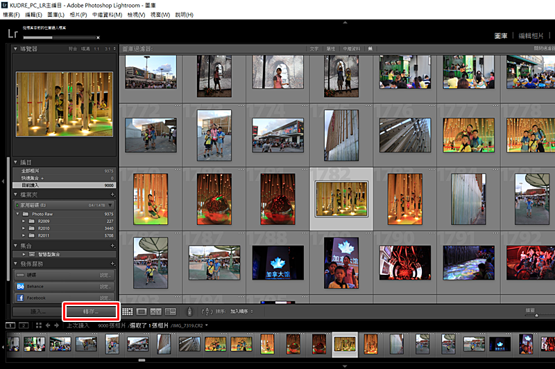Screen dimensions: 555x369
Task: Toggle the A-Z sort direction icon
Action: click(206, 312)
